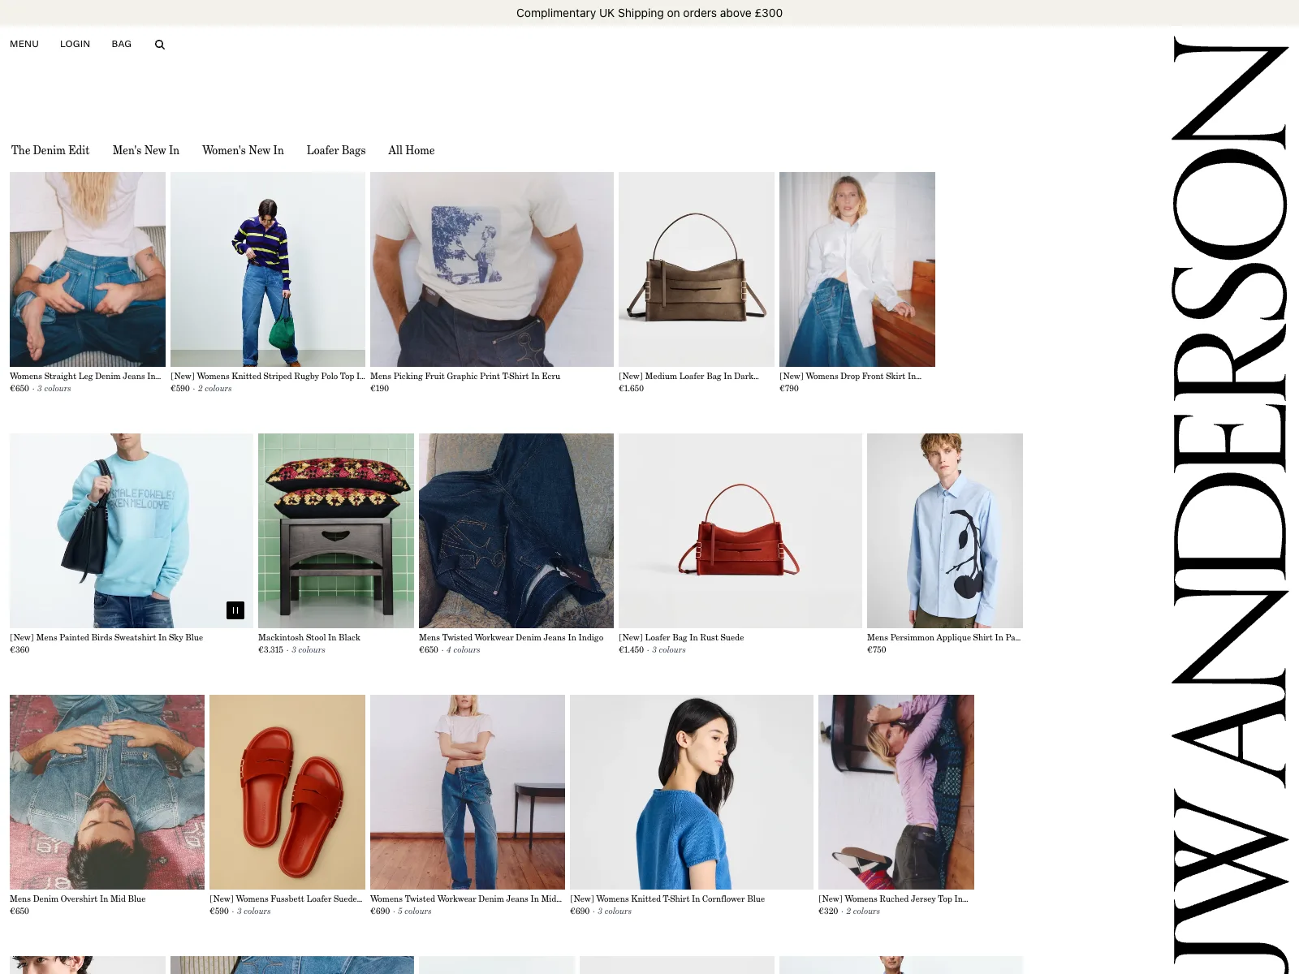Select Loafer Bags tab
This screenshot has width=1299, height=974.
336,150
